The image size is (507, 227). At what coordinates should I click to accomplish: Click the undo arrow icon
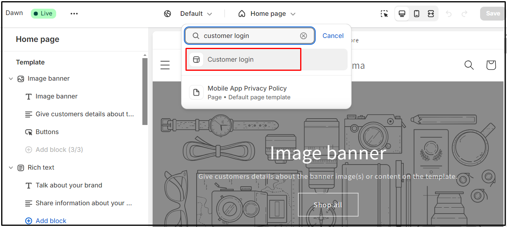coord(448,14)
